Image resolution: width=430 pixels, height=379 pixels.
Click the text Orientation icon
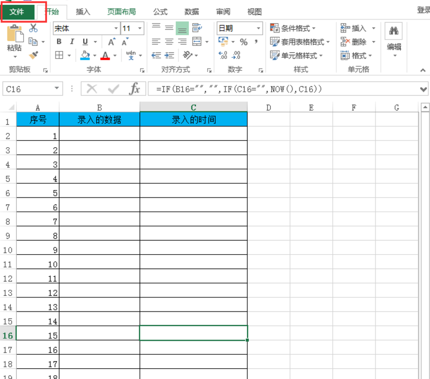(x=188, y=55)
